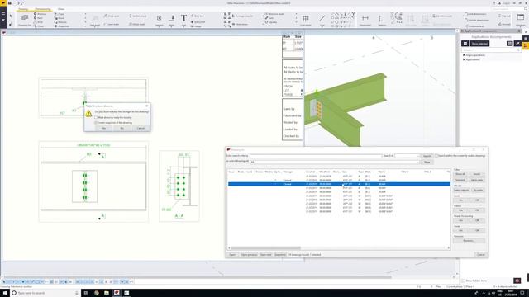Click Level mark in the ribbon
Screen dimensions: 529x297
[x=112, y=24]
